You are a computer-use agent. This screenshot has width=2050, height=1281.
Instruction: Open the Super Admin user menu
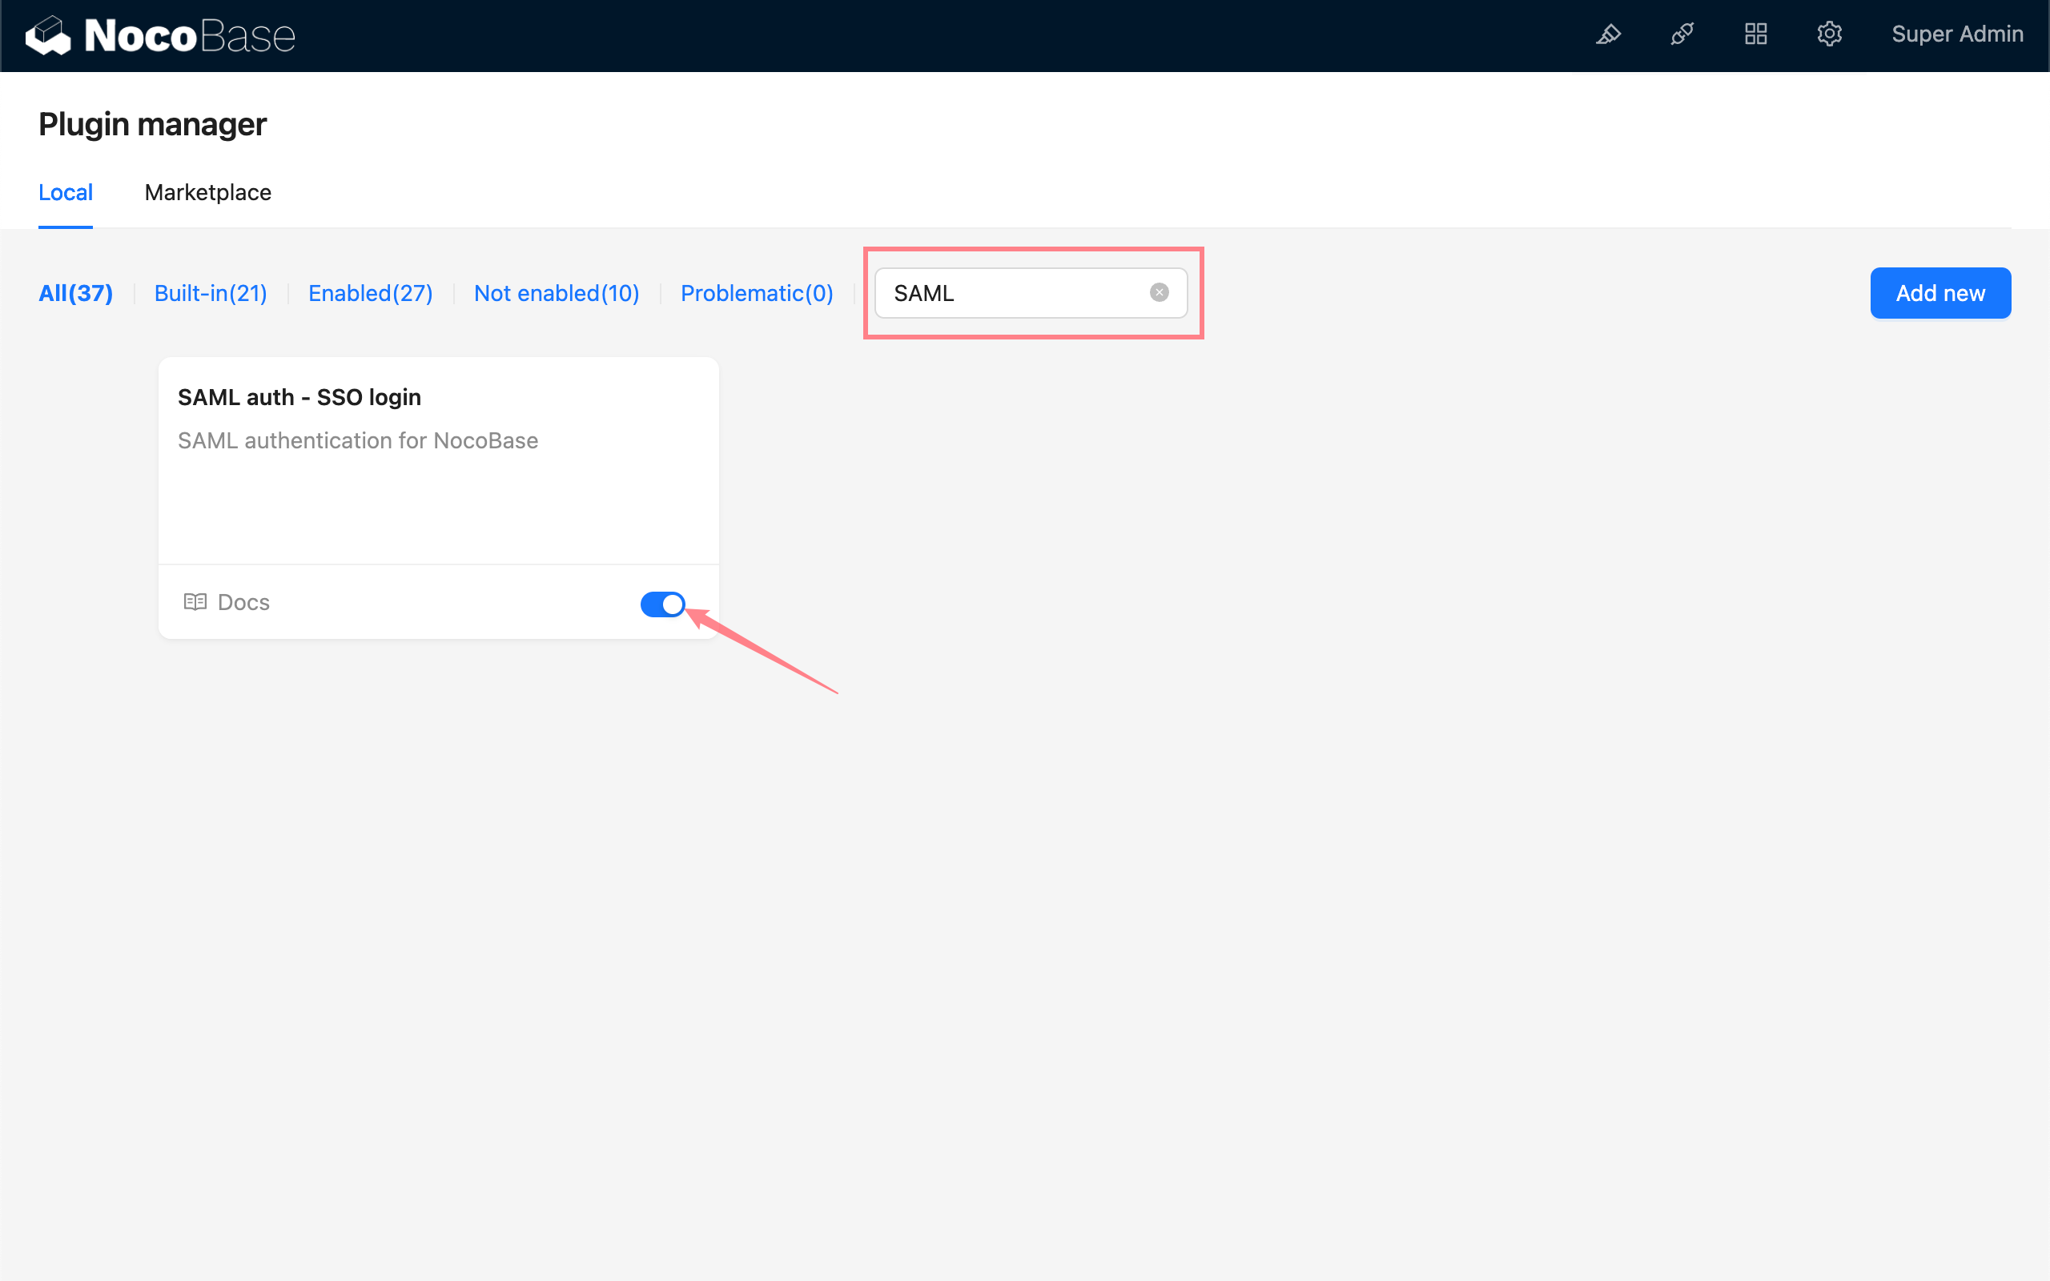pyautogui.click(x=1957, y=34)
